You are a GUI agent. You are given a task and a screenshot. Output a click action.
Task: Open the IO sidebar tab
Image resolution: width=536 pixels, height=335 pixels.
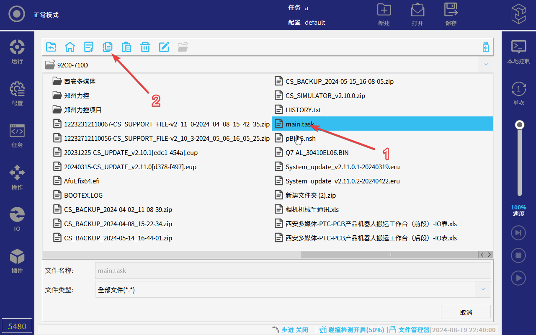pyautogui.click(x=17, y=219)
